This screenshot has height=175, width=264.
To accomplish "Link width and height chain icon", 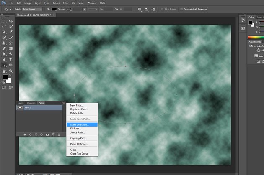I will [116, 9].
